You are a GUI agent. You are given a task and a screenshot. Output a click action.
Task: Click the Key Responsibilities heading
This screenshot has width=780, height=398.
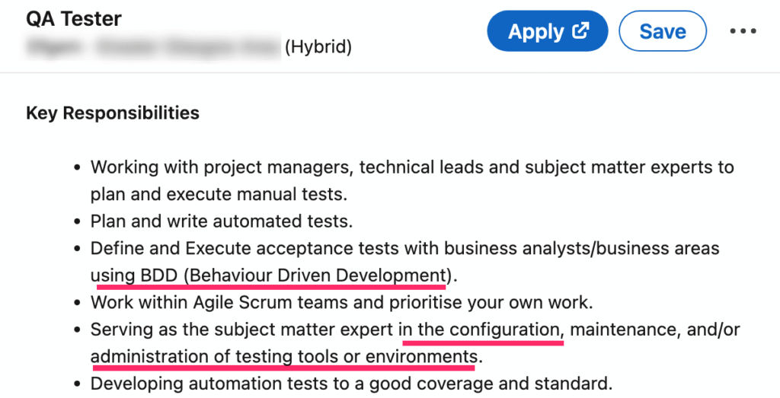click(x=113, y=113)
